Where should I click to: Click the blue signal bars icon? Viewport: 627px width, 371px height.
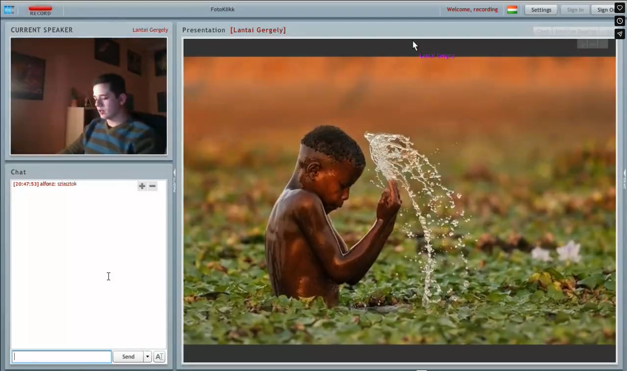(x=9, y=10)
